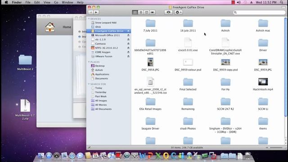Select the Driver folder icon
Screen dimensions: 288x162
[x=263, y=43]
